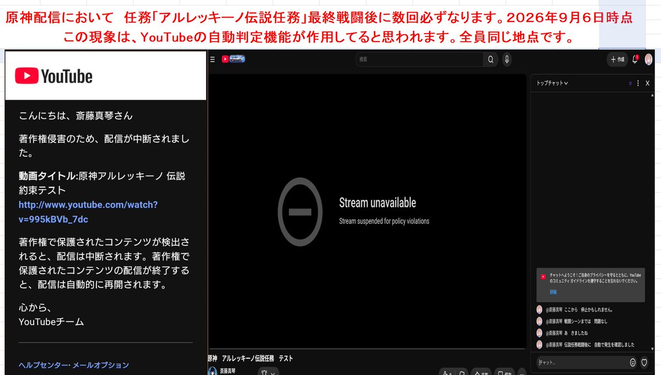
Task: Click 著作権侵害のため、配信が中断されました text
Action: coord(104,146)
